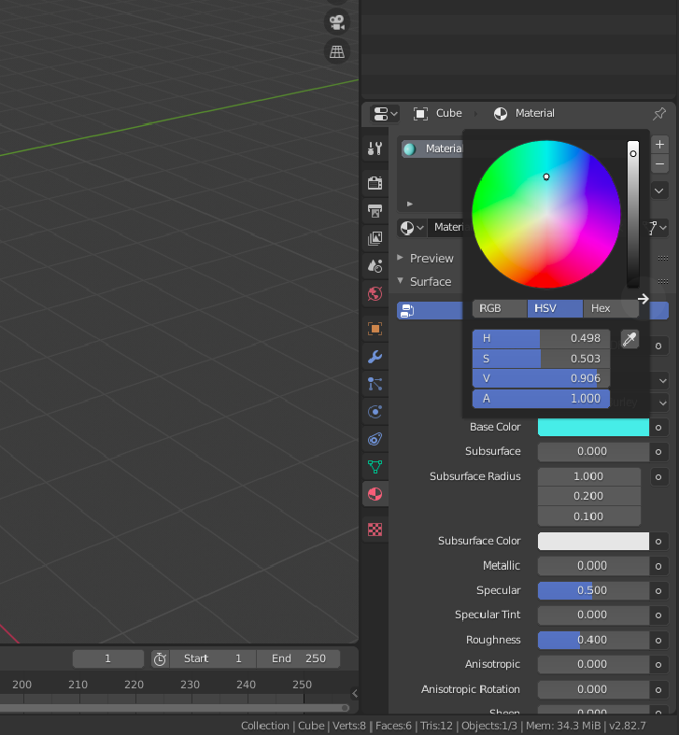The height and width of the screenshot is (735, 679).
Task: Open View Layer Properties tab
Action: tap(375, 238)
